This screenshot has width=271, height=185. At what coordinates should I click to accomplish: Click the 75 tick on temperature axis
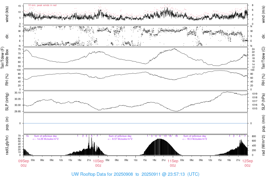[19, 49]
